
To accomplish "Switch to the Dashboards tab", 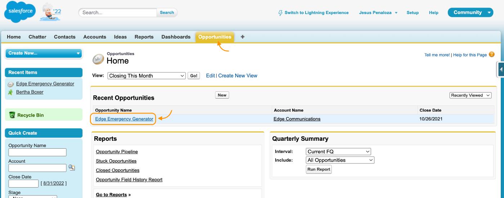I will (x=176, y=37).
